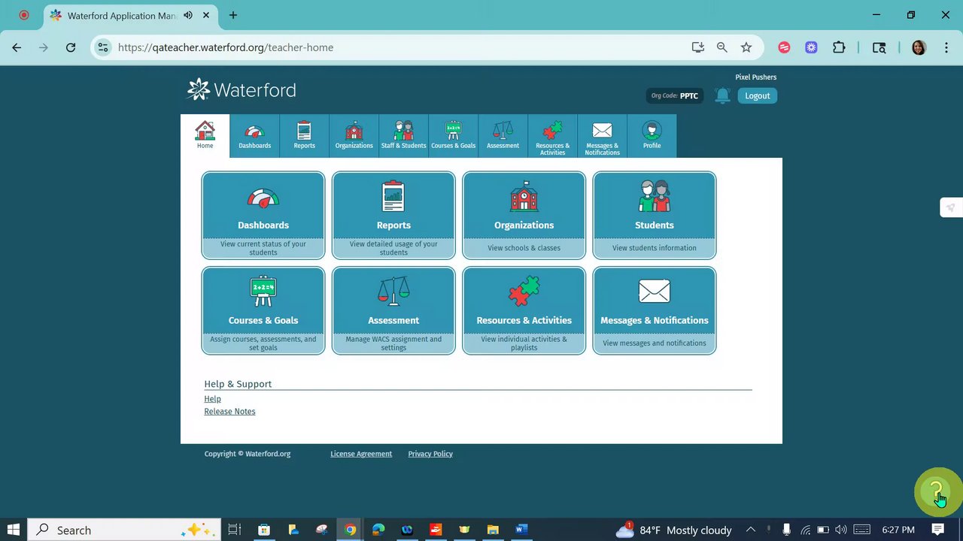The height and width of the screenshot is (541, 963).
Task: Click the rocket icon on right edge
Action: coord(951,208)
